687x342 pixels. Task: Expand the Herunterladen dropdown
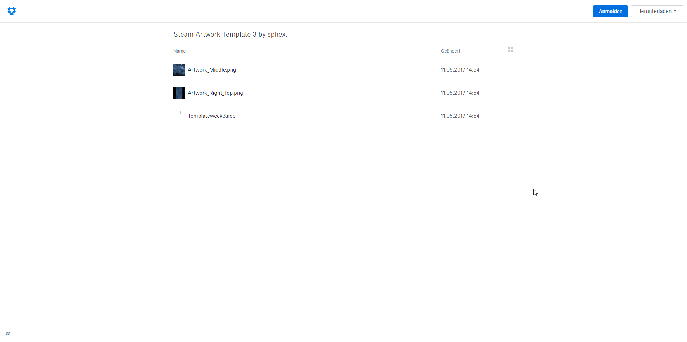657,11
